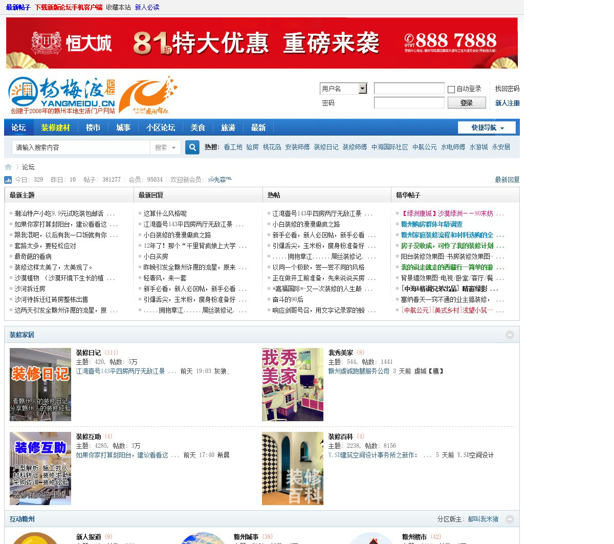Collapse the 互动赣州 section

[x=510, y=519]
